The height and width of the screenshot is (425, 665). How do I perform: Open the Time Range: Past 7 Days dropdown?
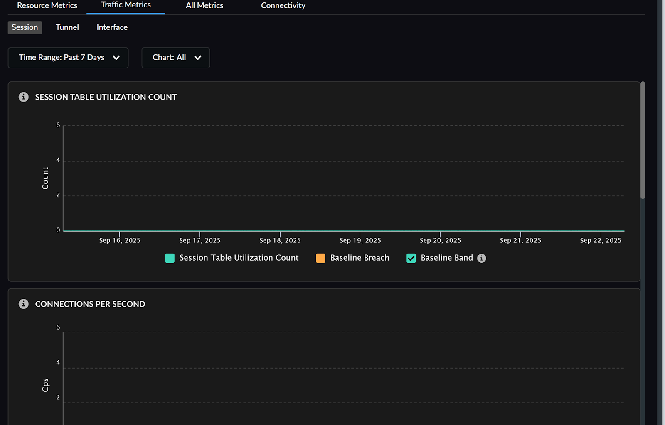[x=68, y=58]
